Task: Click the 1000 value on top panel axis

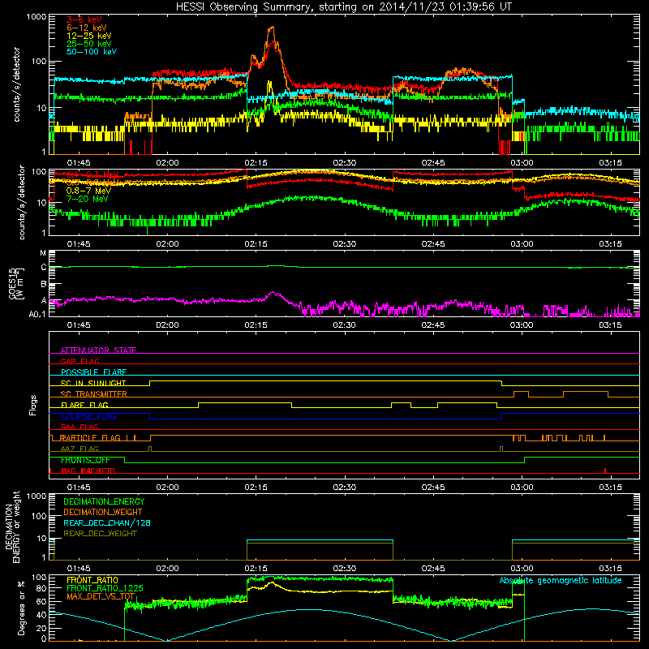Action: 37,17
